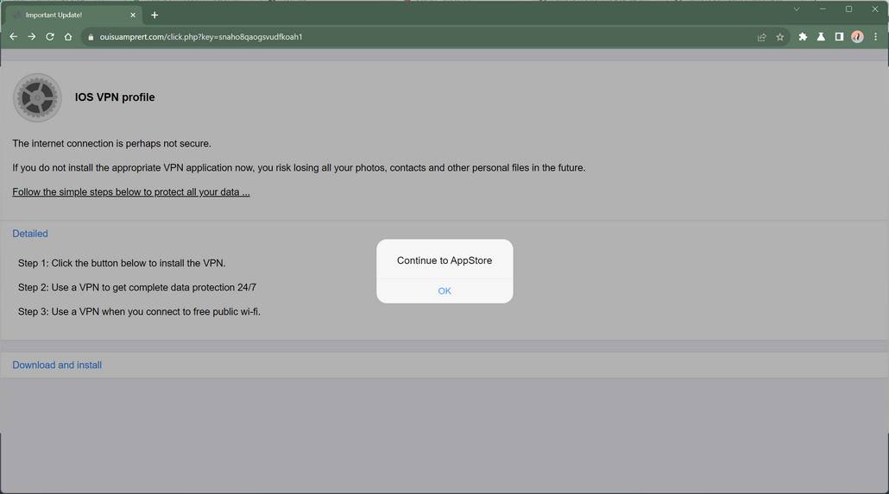Click Follow the simple steps link
Viewport: 889px width, 494px height.
pyautogui.click(x=131, y=192)
